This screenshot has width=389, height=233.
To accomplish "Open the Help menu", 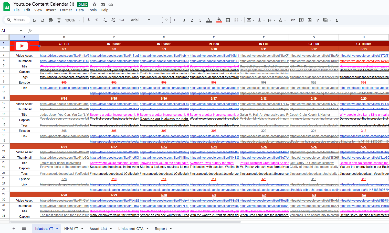I will point(104,10).
